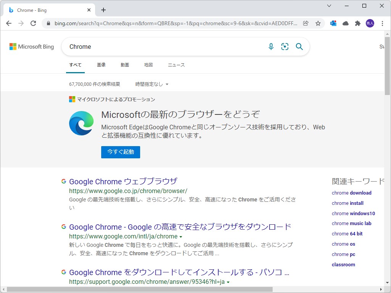Click the OneDrive cloud toolbar icon

click(x=345, y=23)
